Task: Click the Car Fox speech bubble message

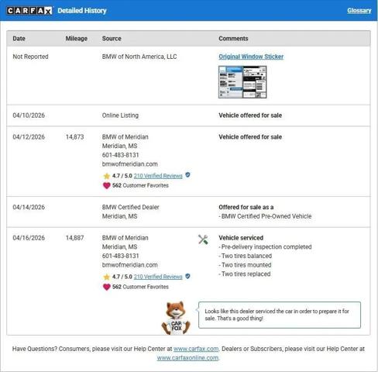Action: point(280,315)
